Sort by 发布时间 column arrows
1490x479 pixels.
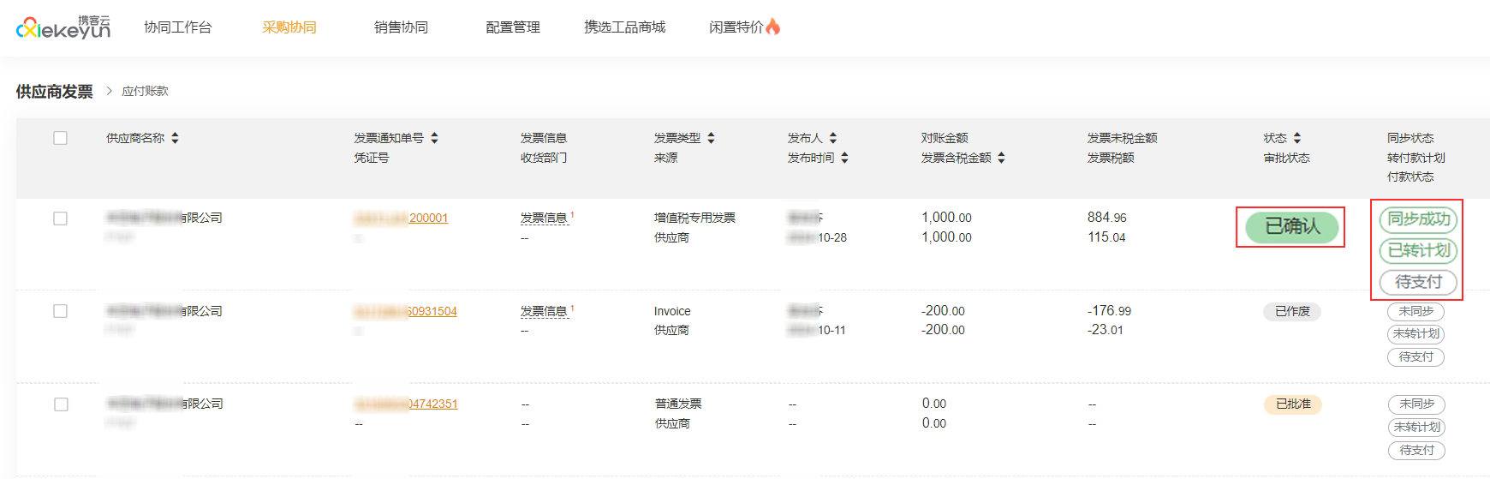point(844,158)
